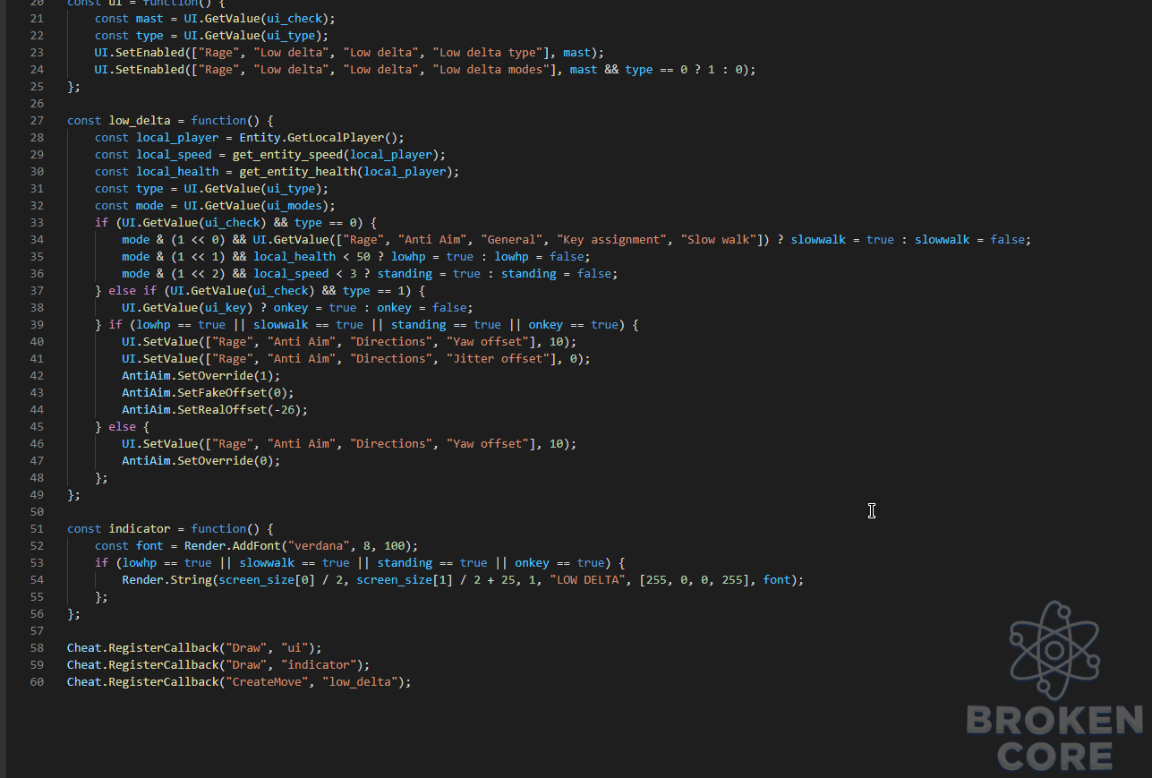Click AntiAim.SetRealOffset call

[215, 410]
